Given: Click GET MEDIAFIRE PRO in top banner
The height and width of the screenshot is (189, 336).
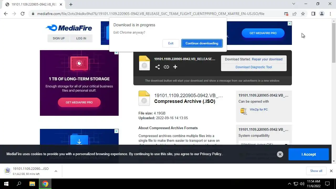Looking at the screenshot, I should coord(263,33).
